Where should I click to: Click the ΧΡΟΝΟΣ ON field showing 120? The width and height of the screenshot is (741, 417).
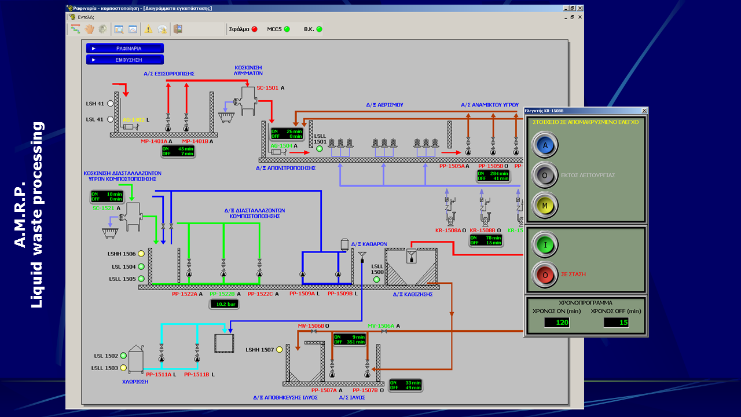coord(557,323)
